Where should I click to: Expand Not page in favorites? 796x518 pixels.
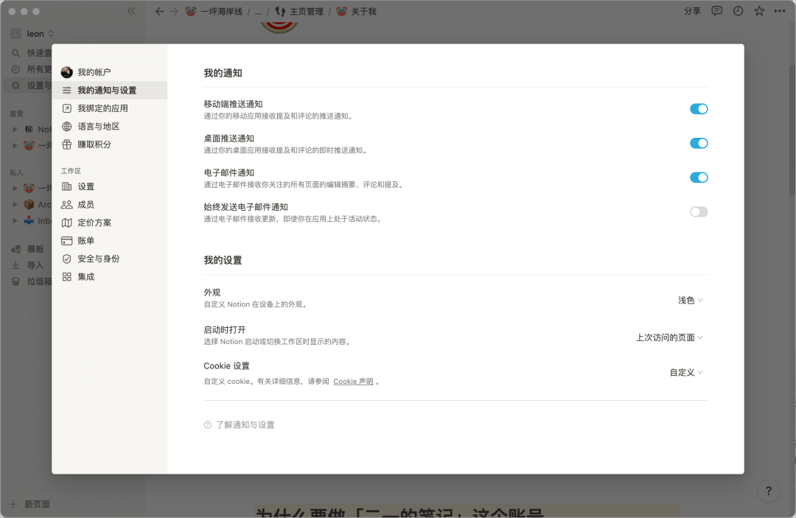coord(15,130)
